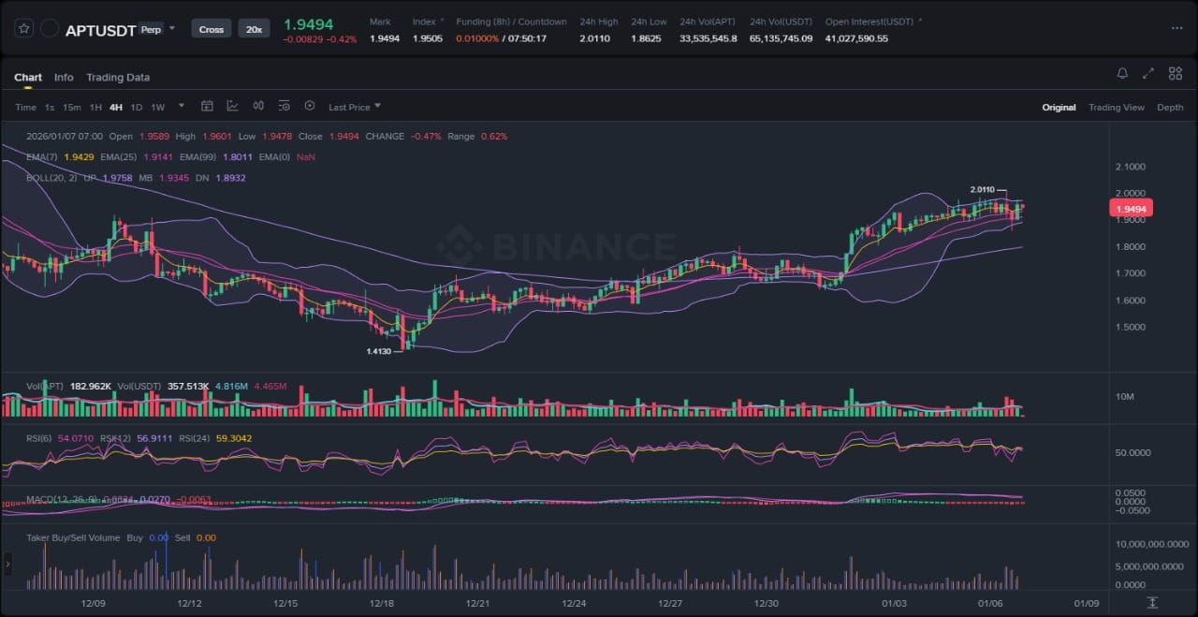Click the Mark price value 1.9494
The image size is (1198, 617).
tap(385, 38)
